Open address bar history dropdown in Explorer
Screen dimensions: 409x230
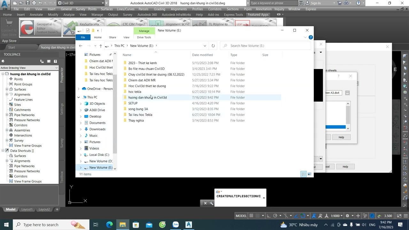[x=205, y=46]
